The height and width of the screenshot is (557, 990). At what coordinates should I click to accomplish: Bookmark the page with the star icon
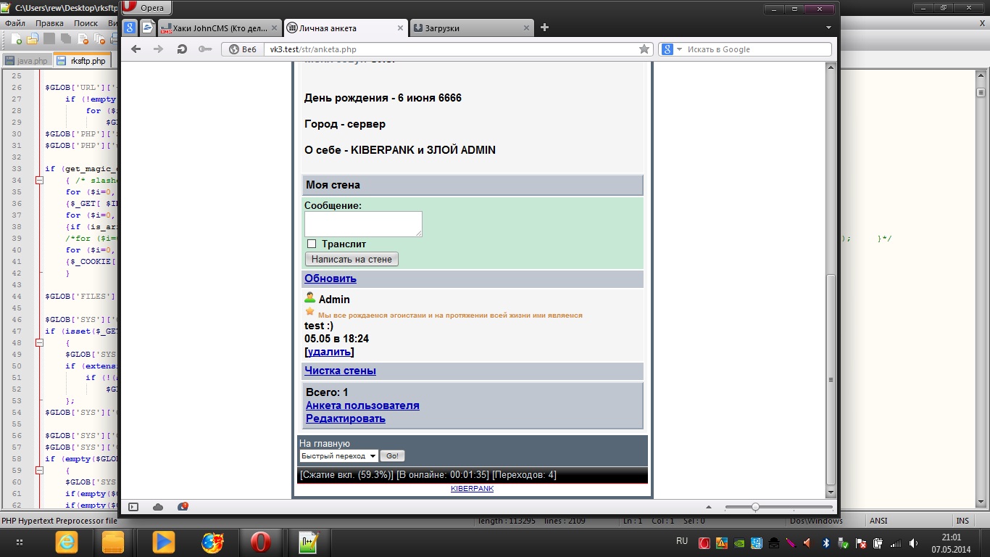coord(644,49)
